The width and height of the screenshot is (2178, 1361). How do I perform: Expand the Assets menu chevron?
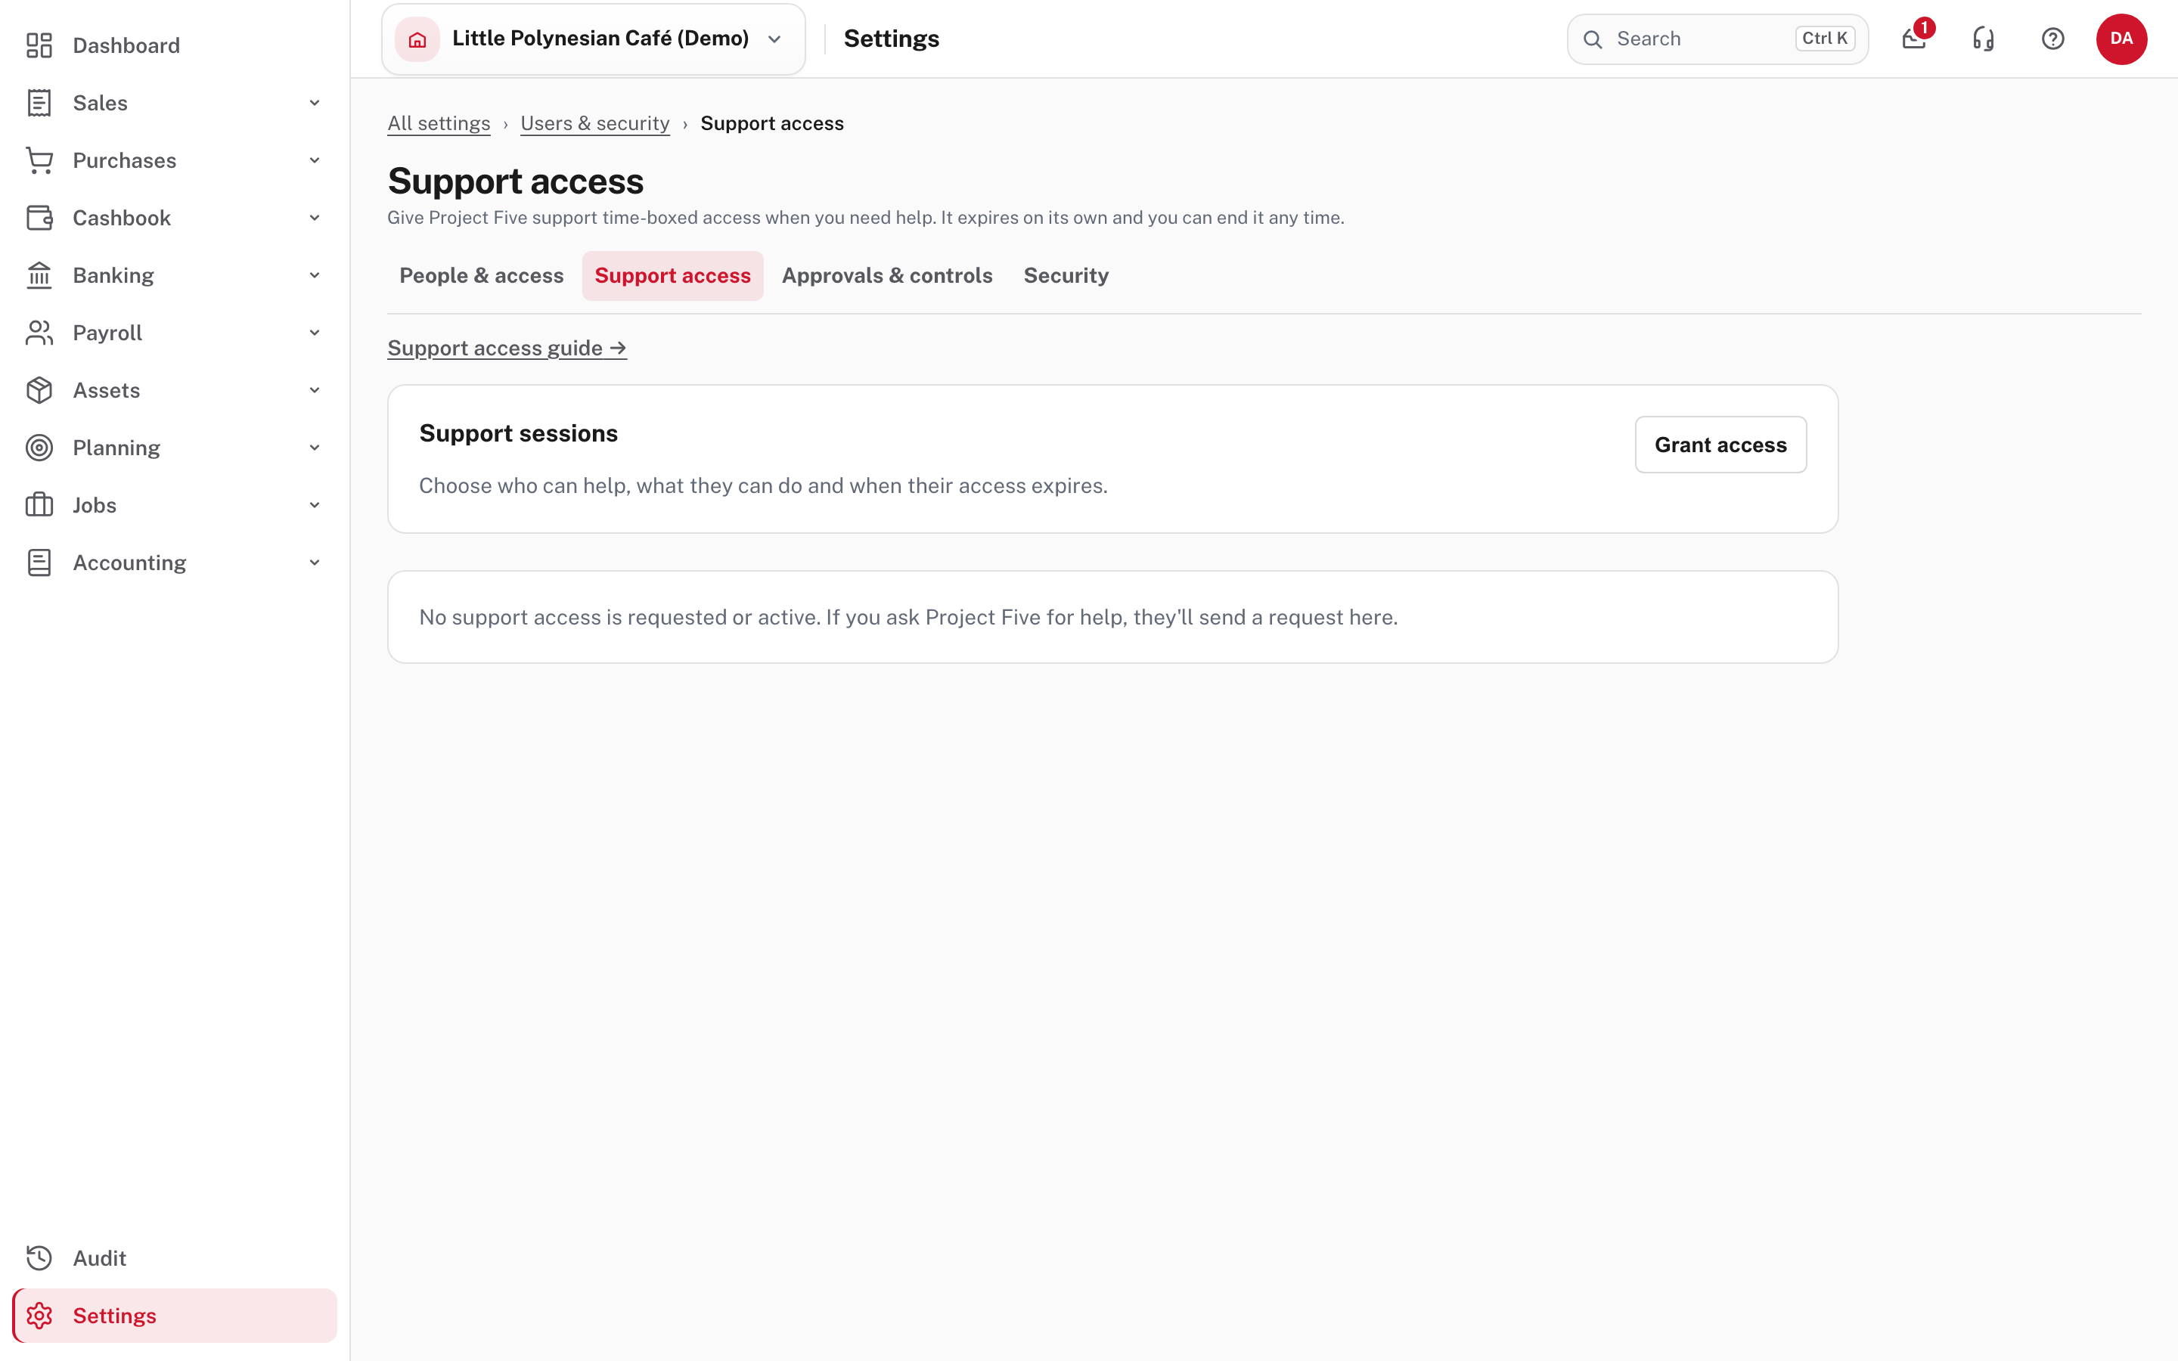point(314,391)
